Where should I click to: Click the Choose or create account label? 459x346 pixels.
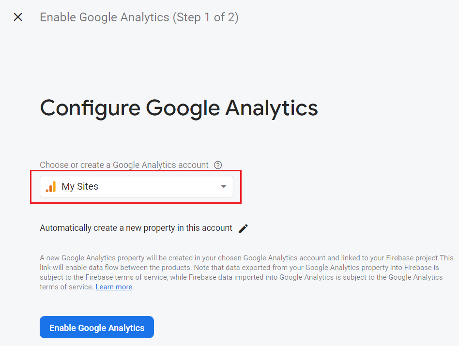[124, 165]
